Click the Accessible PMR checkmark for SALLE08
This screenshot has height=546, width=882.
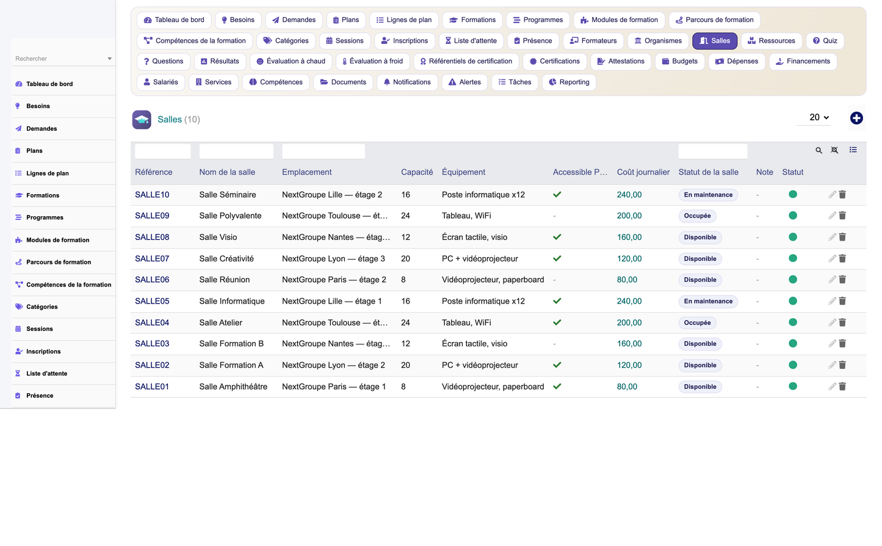(x=557, y=237)
